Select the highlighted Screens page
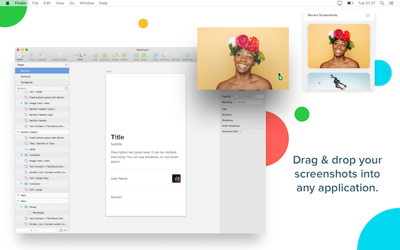This screenshot has height=250, width=400. (42, 71)
